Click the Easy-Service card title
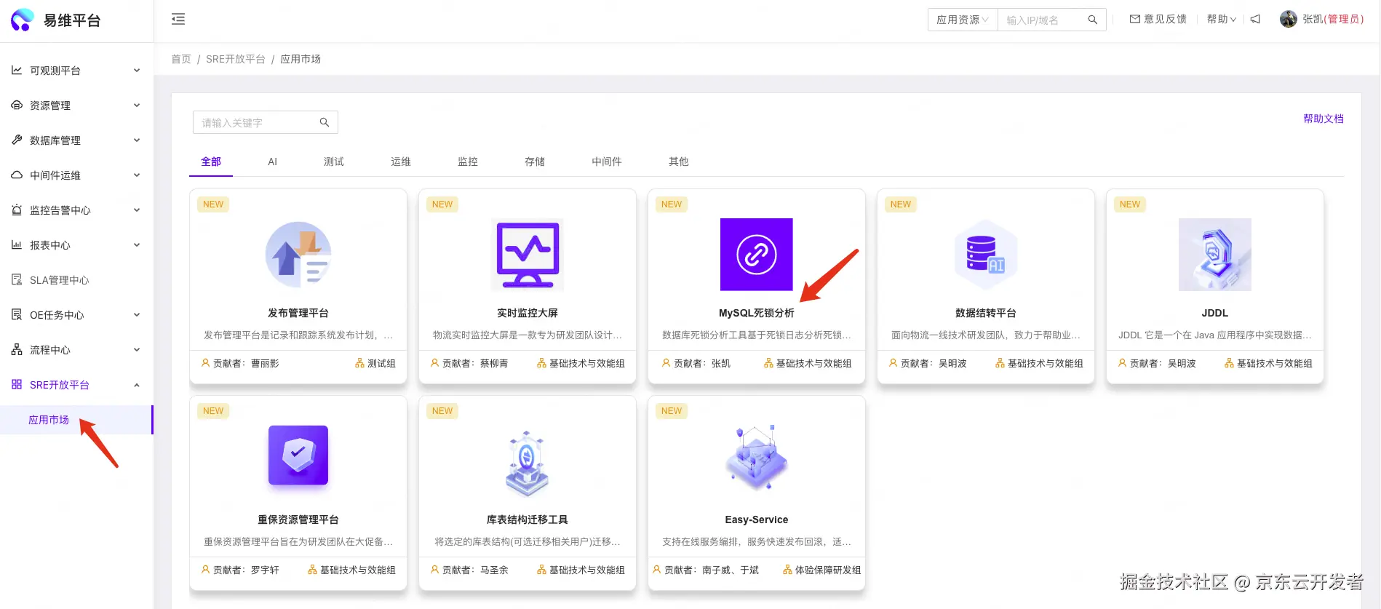Screen dimensions: 1381x609 click(757, 520)
